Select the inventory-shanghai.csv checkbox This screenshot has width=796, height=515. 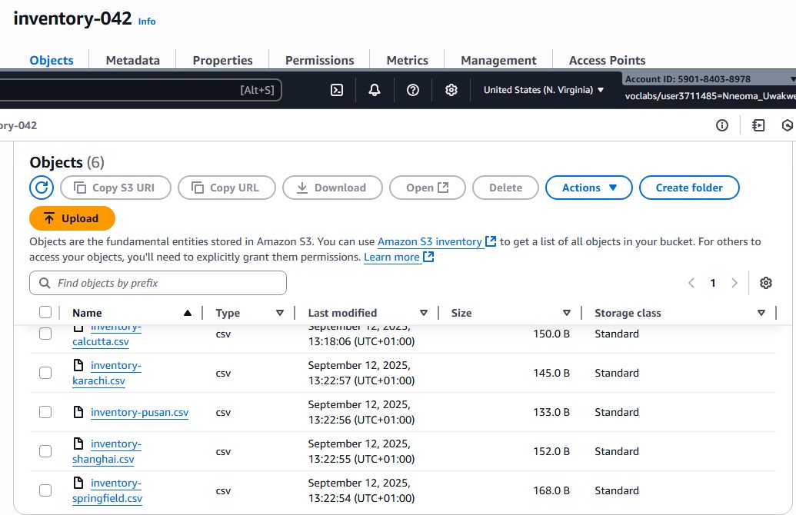[x=45, y=451]
